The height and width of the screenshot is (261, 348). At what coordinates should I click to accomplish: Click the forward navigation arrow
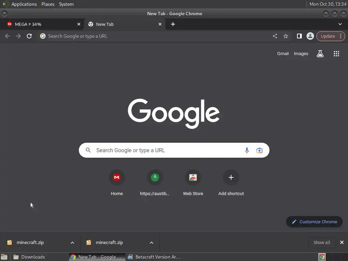click(18, 36)
